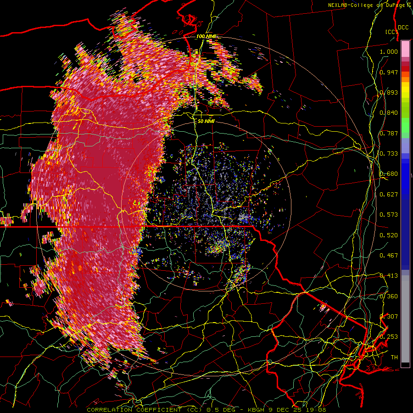Click the 0.787 scale value
The height and width of the screenshot is (413, 413).
[389, 133]
